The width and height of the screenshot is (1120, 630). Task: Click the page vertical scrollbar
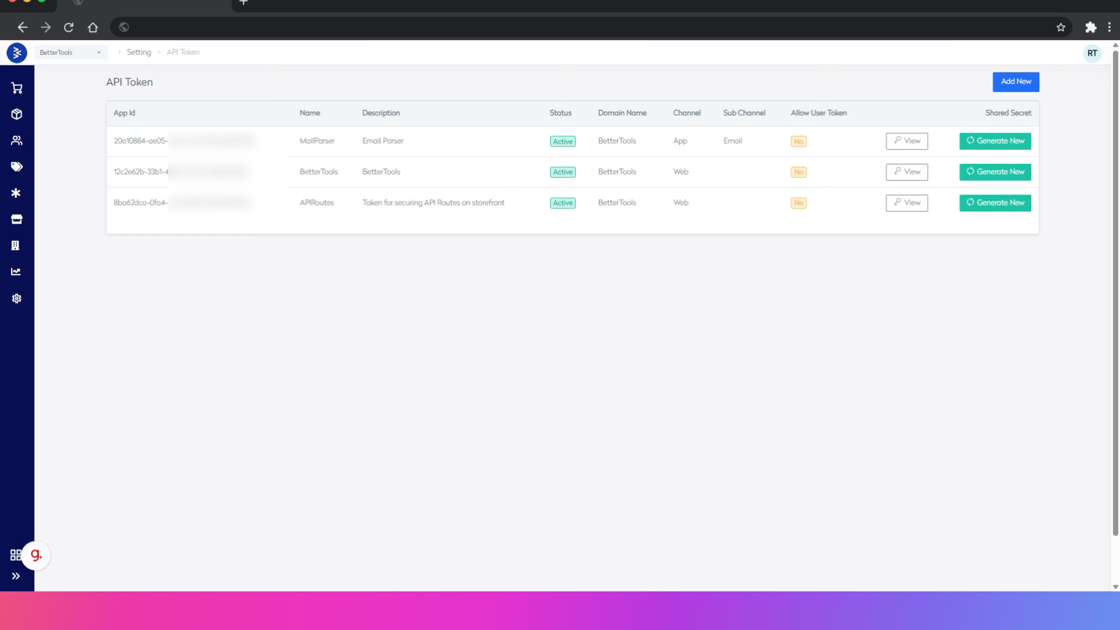tap(1115, 292)
